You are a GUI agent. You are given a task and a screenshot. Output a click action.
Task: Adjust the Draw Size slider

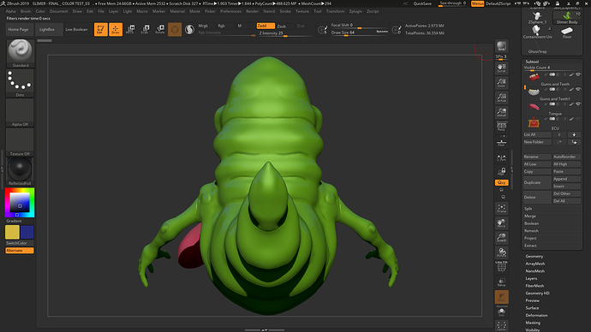pos(359,33)
